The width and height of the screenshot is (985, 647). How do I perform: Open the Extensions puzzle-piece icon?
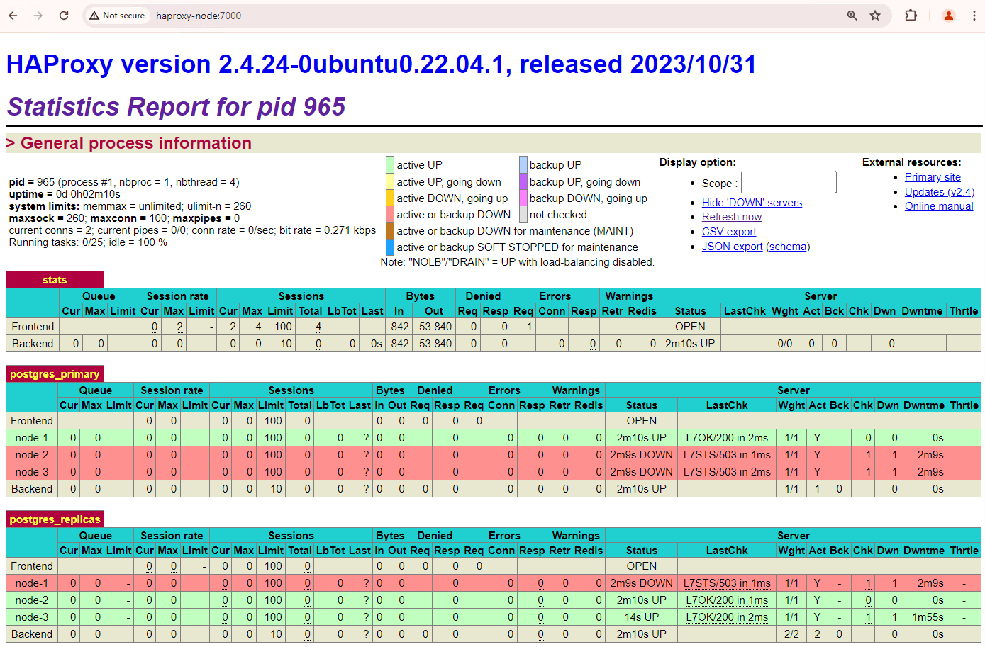pyautogui.click(x=911, y=15)
